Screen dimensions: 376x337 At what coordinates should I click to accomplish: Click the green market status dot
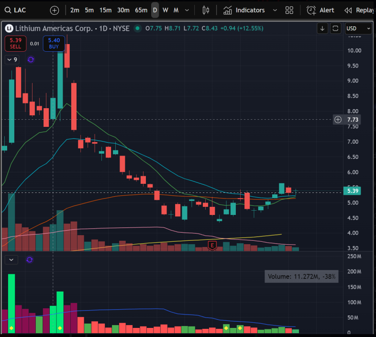[137, 28]
